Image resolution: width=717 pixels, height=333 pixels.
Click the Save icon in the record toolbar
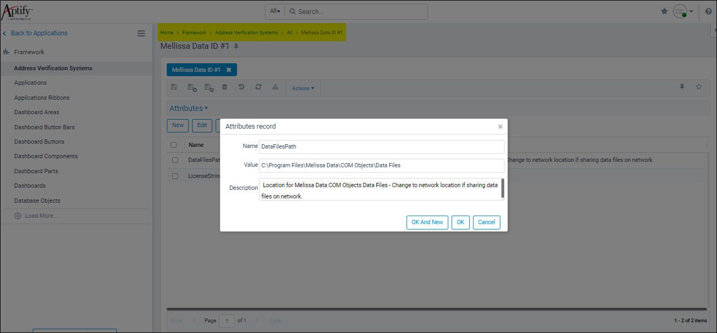[x=174, y=87]
